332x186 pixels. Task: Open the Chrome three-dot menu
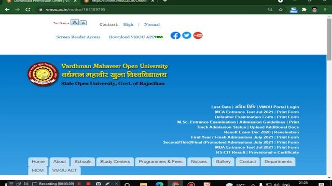click(325, 10)
